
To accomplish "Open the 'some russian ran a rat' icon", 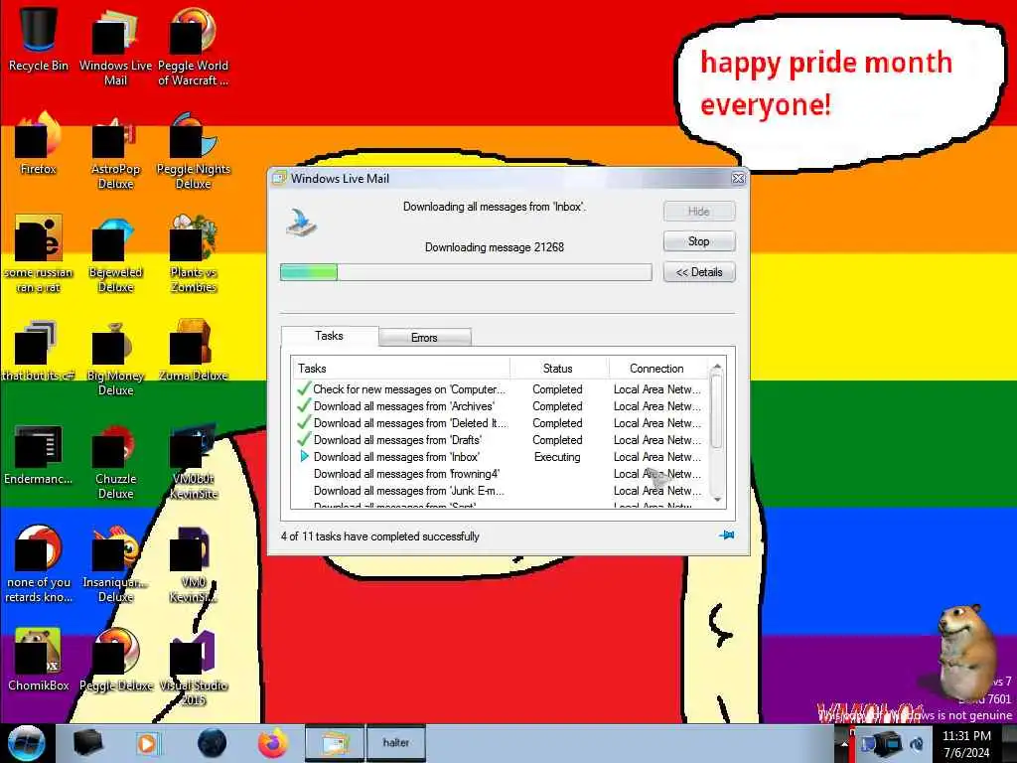I will (x=39, y=254).
